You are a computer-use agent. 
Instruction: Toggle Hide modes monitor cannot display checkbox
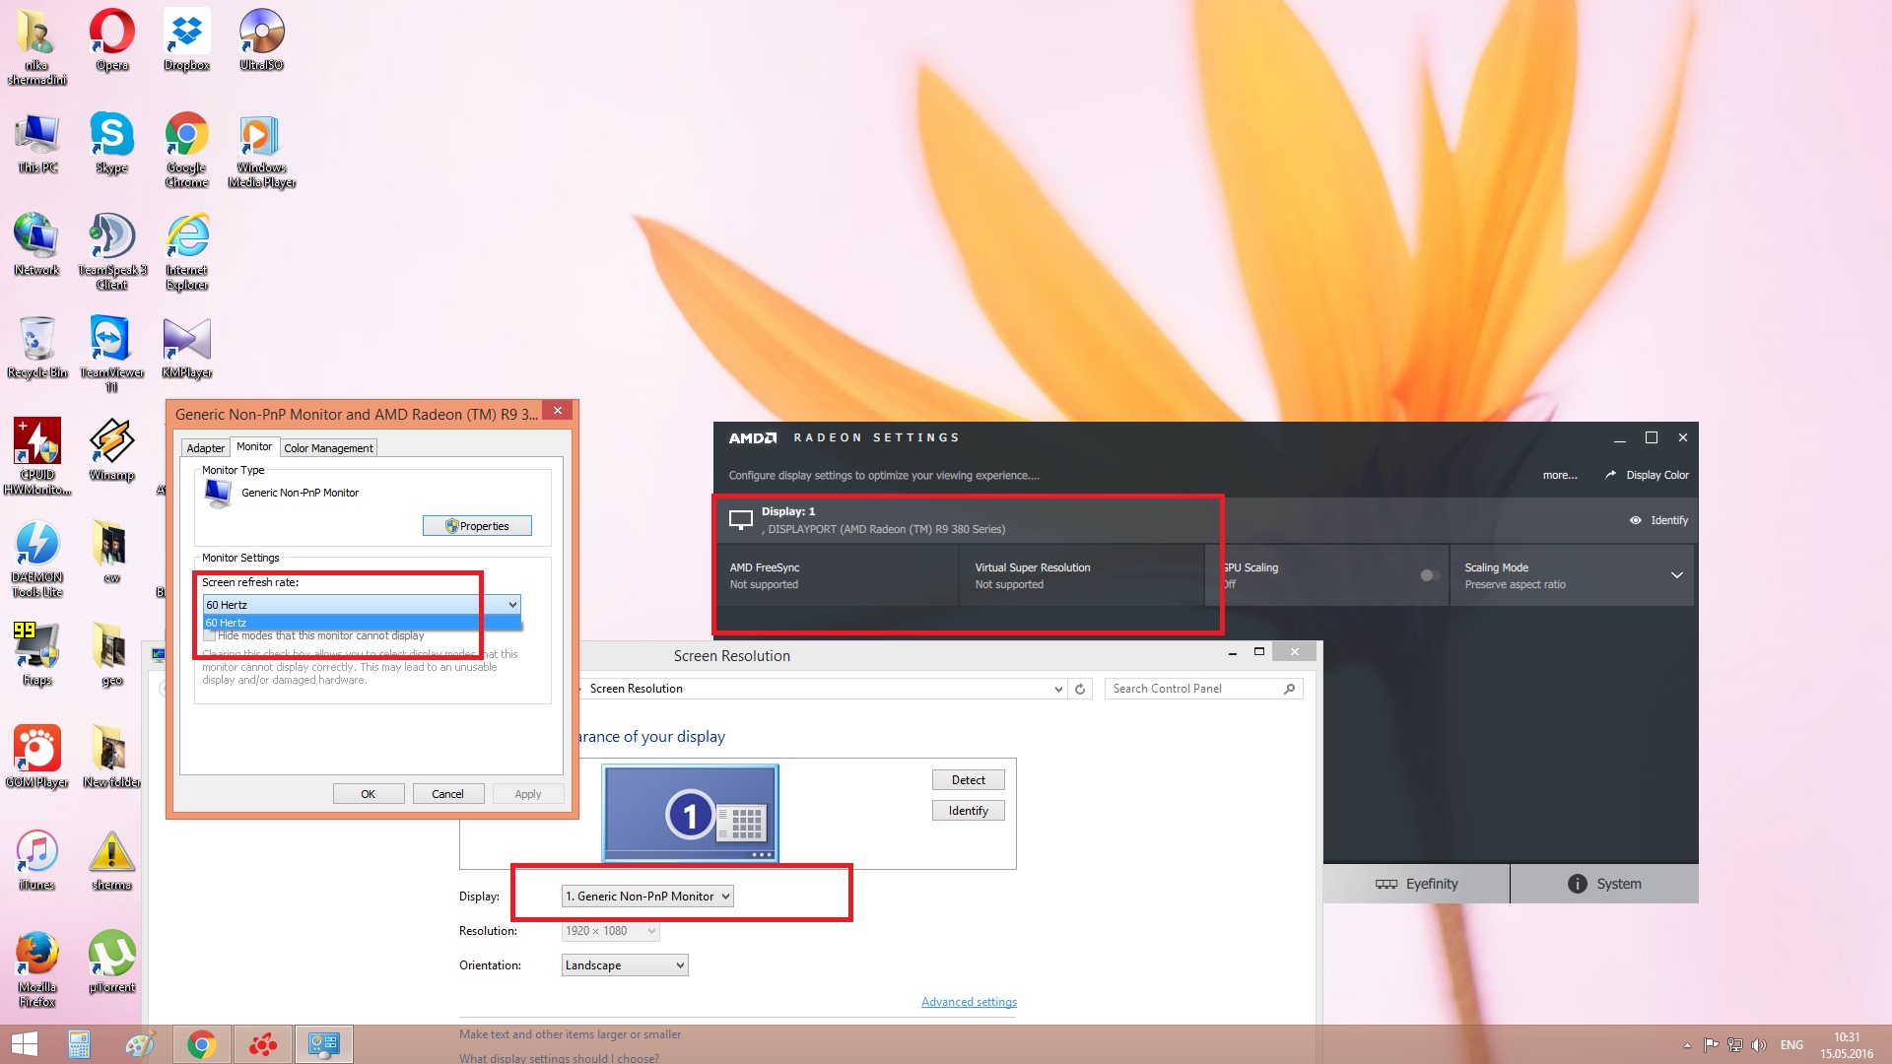tap(210, 636)
